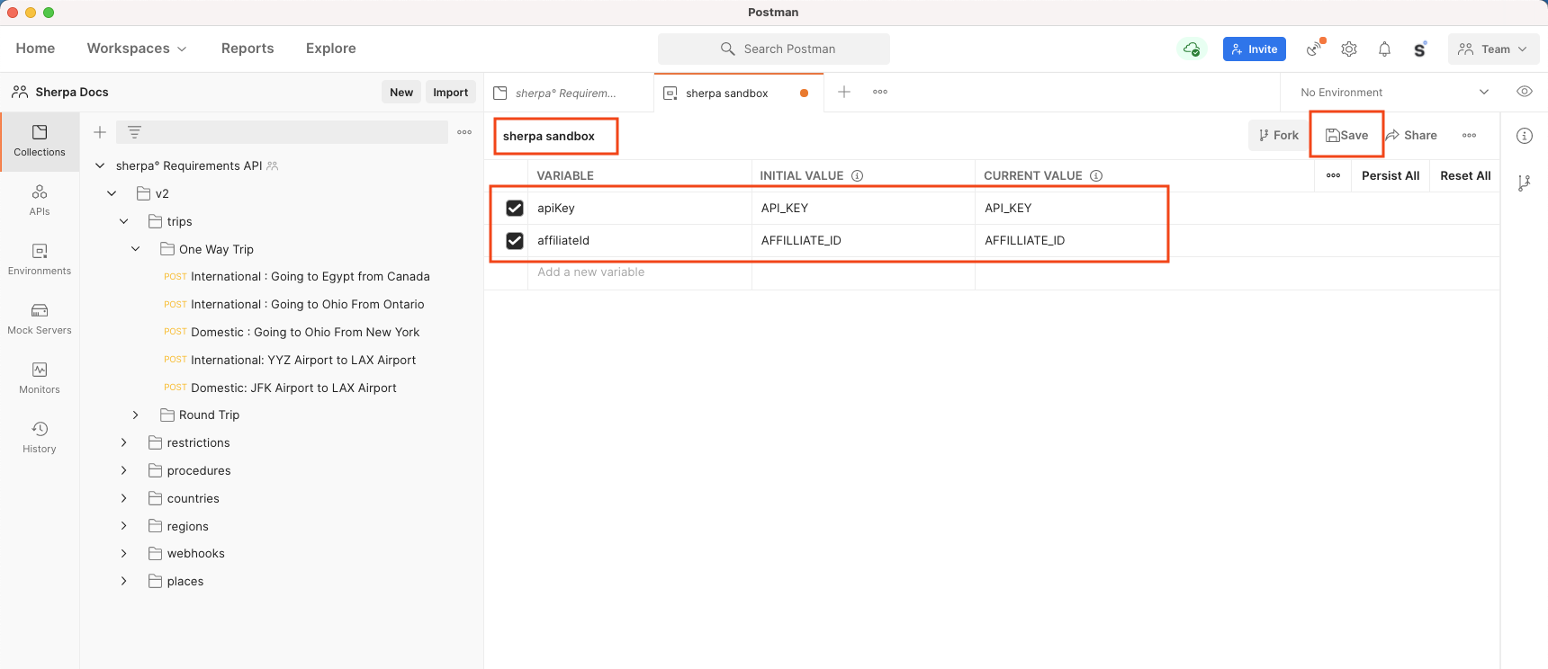Expand the countries folder
1548x669 pixels.
[x=123, y=498]
